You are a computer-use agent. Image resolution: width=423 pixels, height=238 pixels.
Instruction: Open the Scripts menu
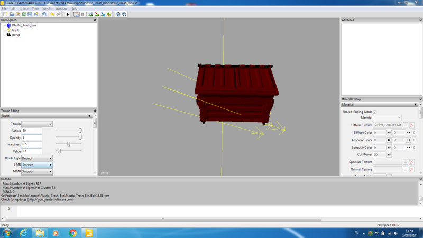[x=47, y=8]
